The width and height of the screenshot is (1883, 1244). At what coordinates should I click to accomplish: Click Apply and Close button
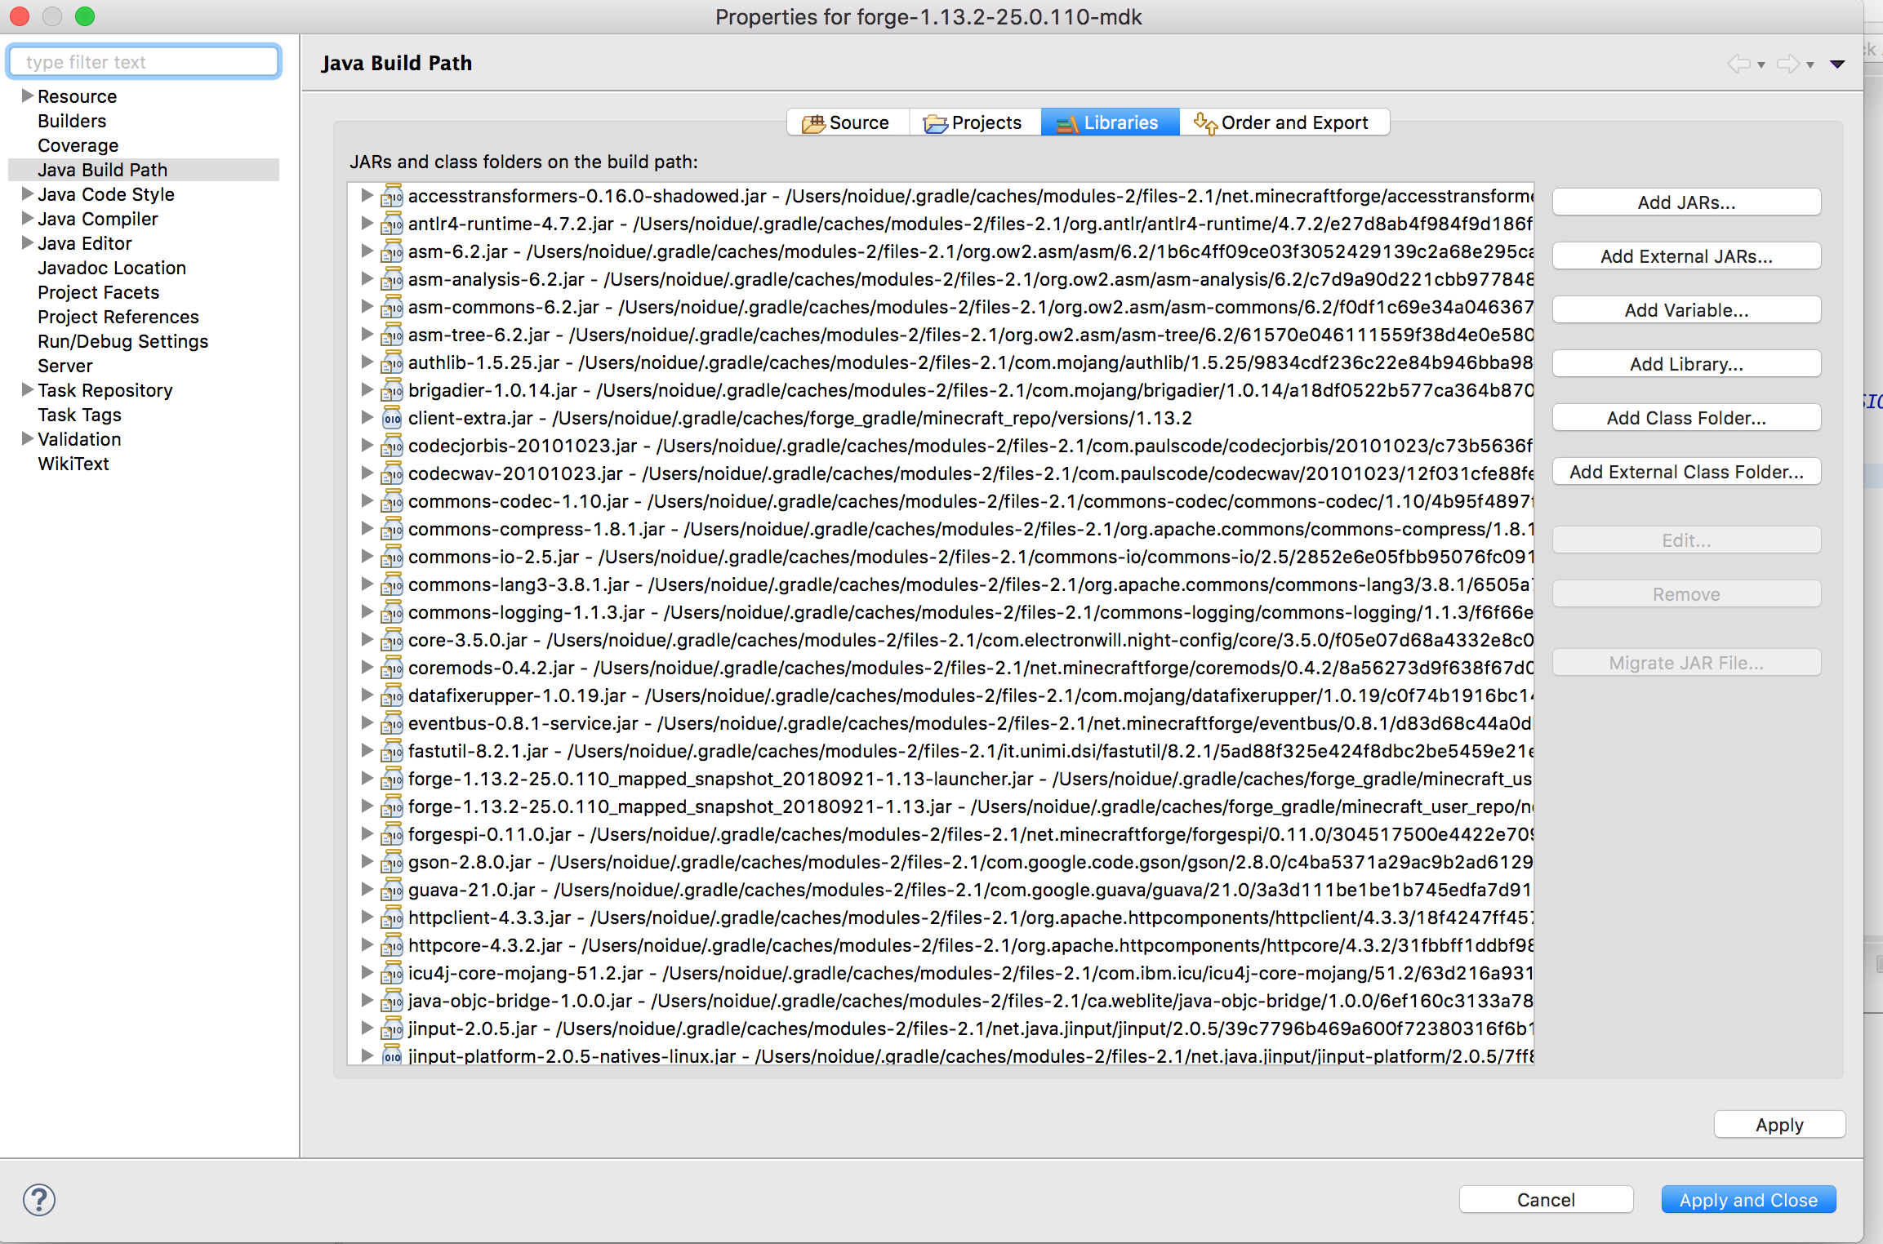pos(1747,1200)
